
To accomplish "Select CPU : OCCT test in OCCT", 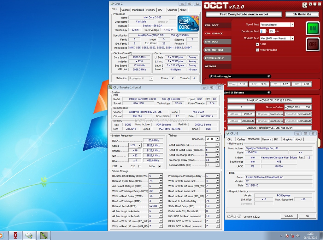I will [218, 25].
